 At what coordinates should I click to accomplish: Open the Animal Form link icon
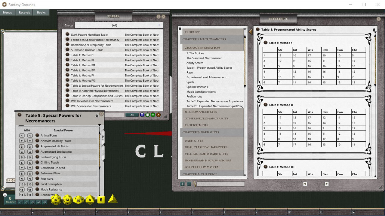[37, 136]
